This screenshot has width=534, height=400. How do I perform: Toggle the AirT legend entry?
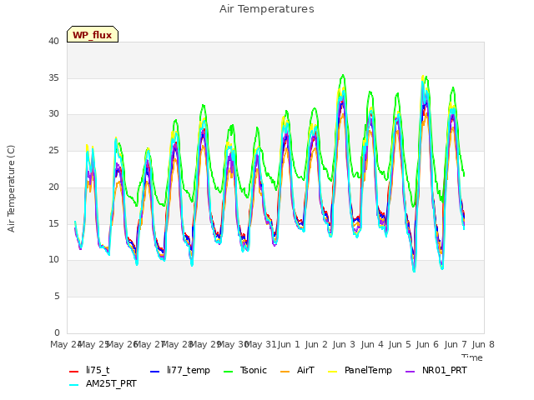tap(297, 370)
